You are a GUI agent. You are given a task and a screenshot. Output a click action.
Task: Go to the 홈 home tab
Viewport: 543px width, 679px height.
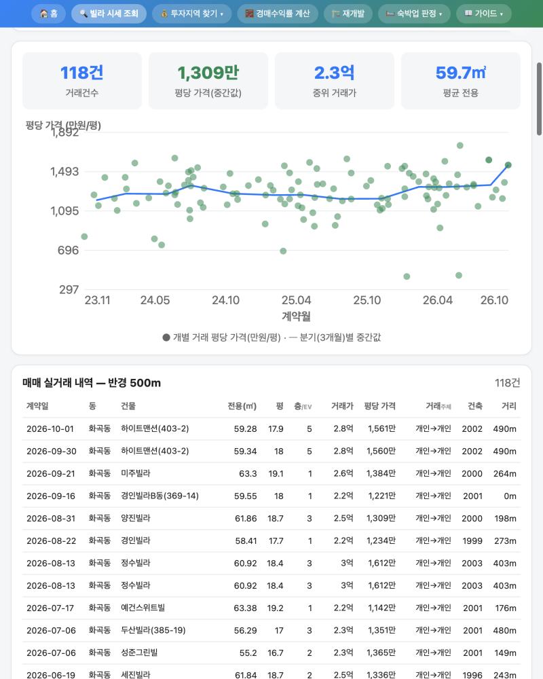48,14
